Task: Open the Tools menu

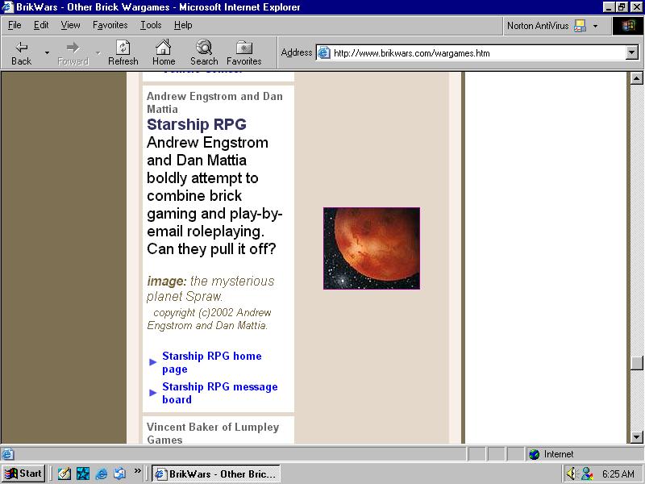Action: tap(151, 25)
